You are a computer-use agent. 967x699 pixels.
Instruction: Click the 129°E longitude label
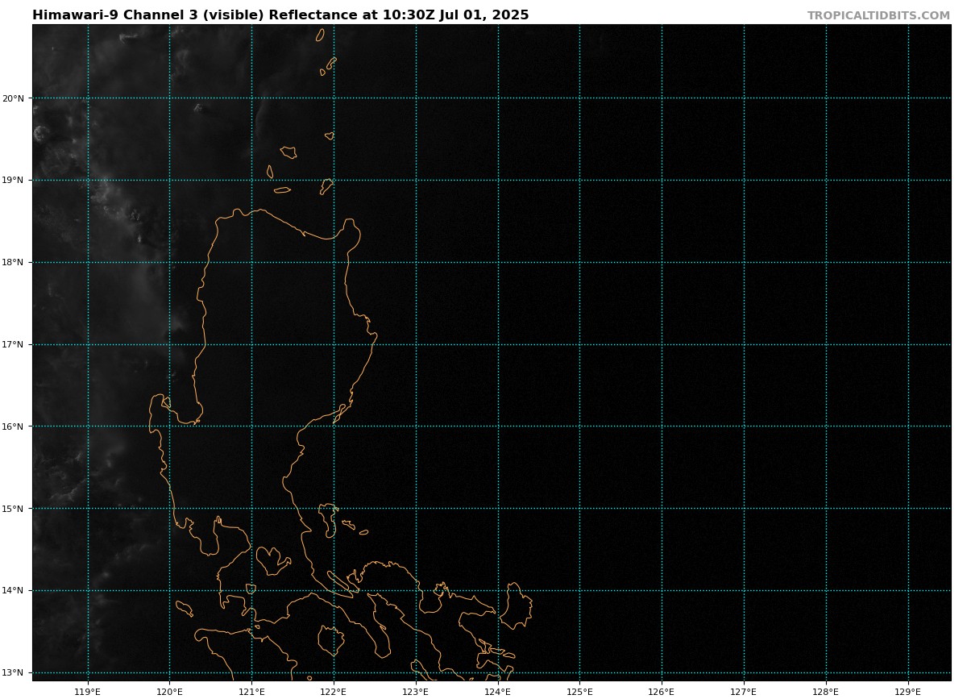pyautogui.click(x=908, y=691)
